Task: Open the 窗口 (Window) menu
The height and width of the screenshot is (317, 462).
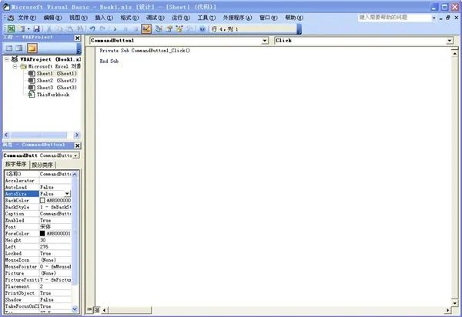Action: [x=269, y=18]
